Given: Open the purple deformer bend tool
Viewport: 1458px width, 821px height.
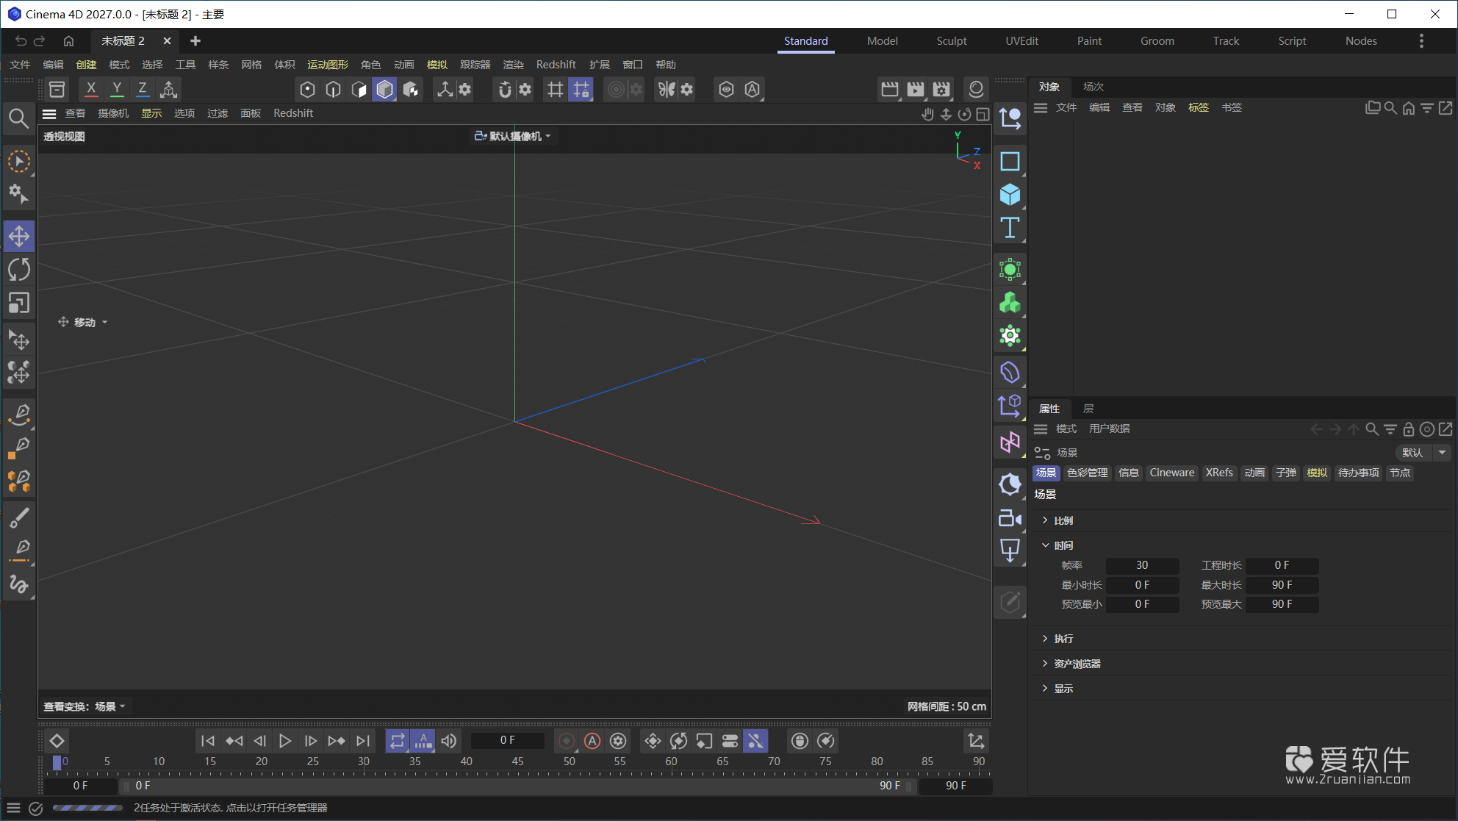Looking at the screenshot, I should [x=1010, y=372].
